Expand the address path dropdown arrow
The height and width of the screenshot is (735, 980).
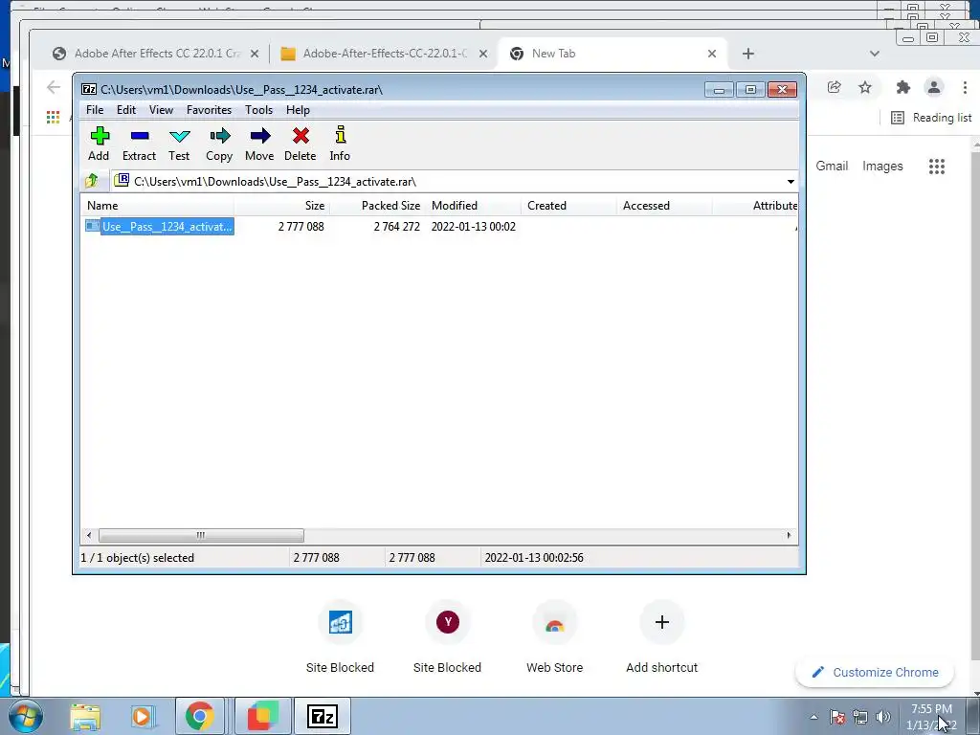(x=791, y=182)
